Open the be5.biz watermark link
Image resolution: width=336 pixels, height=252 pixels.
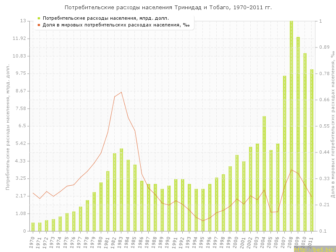point(314,249)
